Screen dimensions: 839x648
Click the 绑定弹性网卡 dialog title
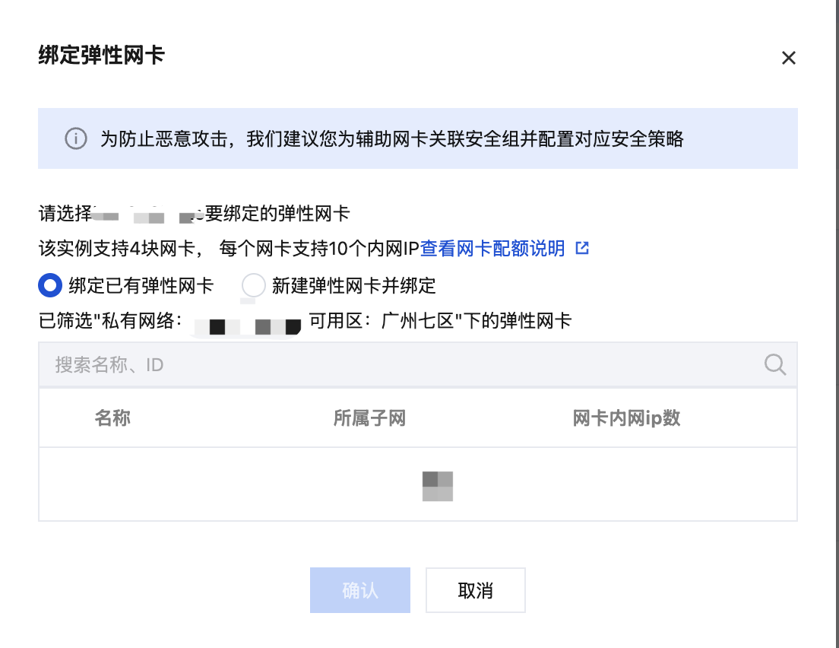[x=101, y=56]
